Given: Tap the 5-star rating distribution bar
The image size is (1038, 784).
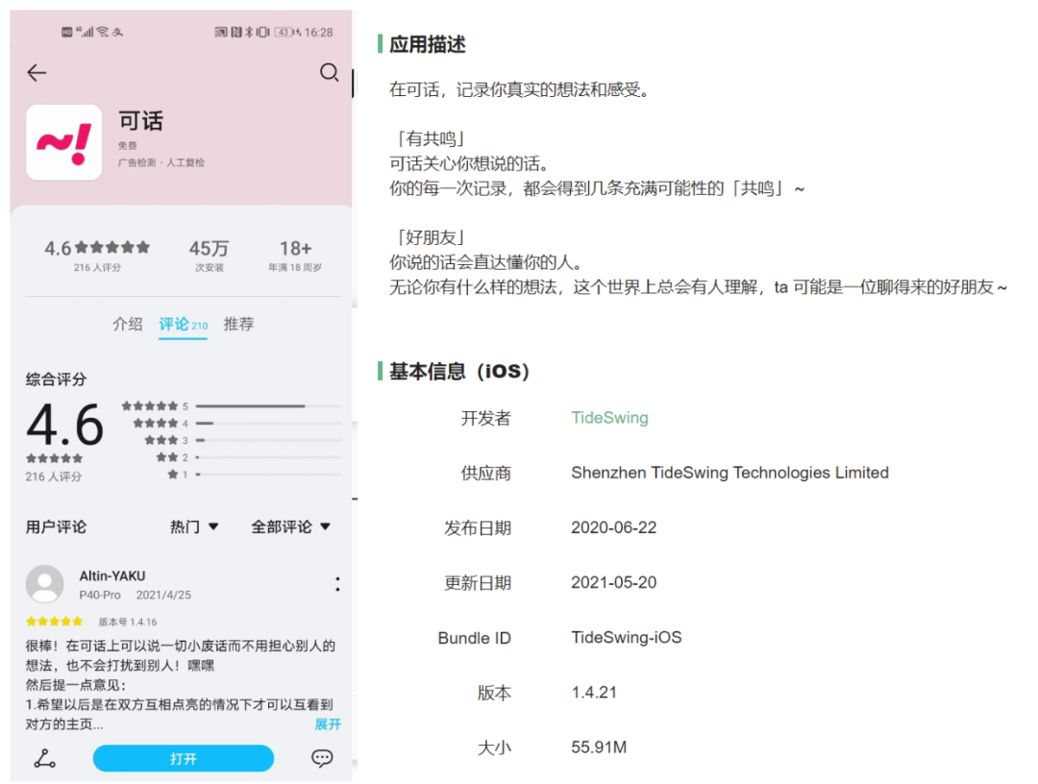Looking at the screenshot, I should pos(267,406).
